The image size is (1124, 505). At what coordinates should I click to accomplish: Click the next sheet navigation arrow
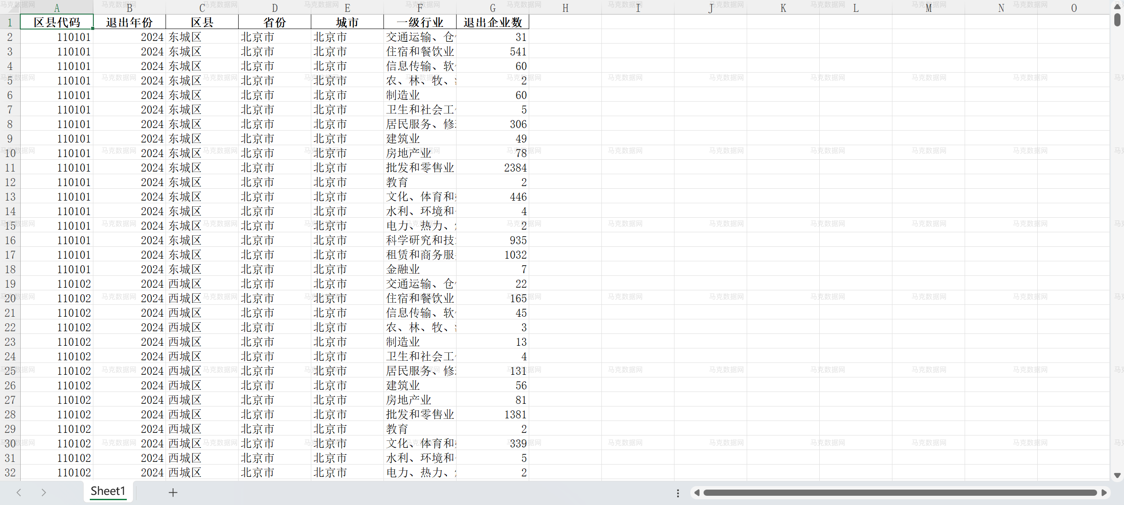pyautogui.click(x=44, y=492)
